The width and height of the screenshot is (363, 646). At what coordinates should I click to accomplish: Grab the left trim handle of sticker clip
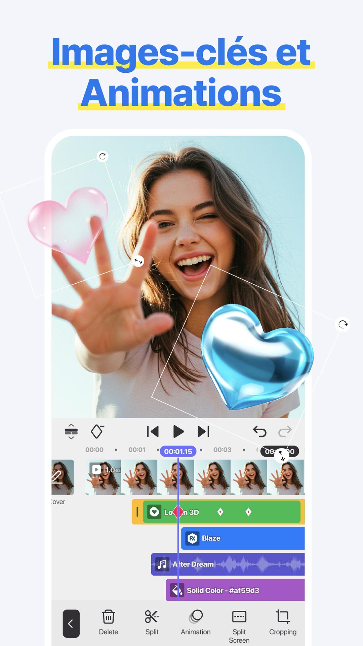point(137,512)
